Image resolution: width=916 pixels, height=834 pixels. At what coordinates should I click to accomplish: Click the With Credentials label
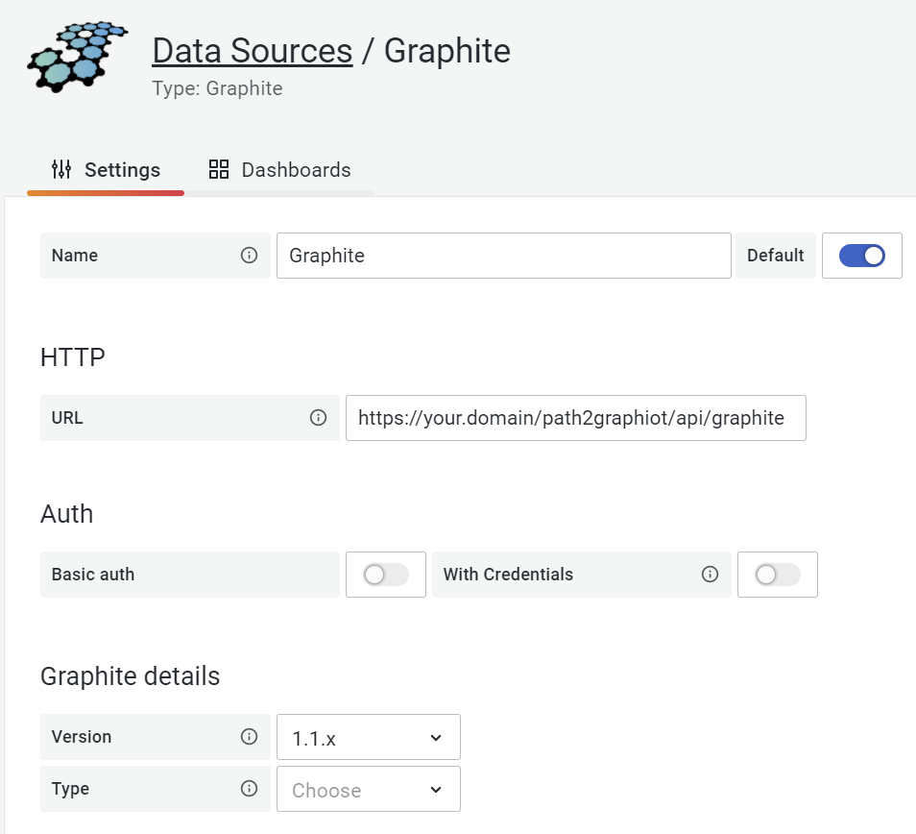508,575
